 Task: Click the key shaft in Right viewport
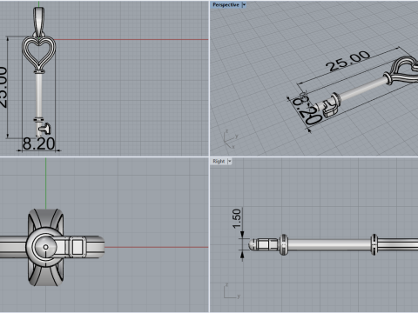click(x=329, y=245)
